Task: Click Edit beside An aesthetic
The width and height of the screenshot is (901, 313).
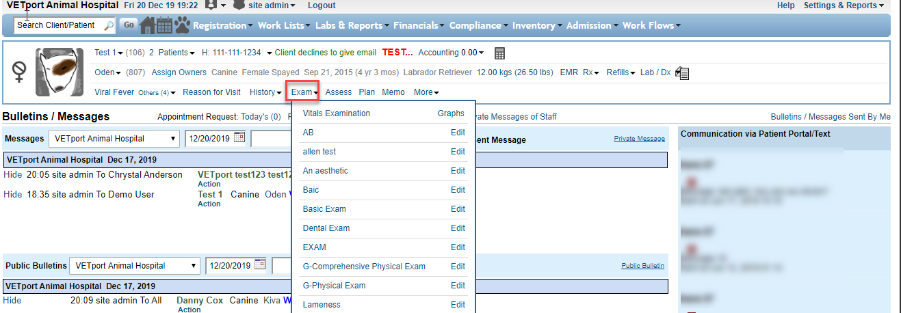Action: (458, 171)
